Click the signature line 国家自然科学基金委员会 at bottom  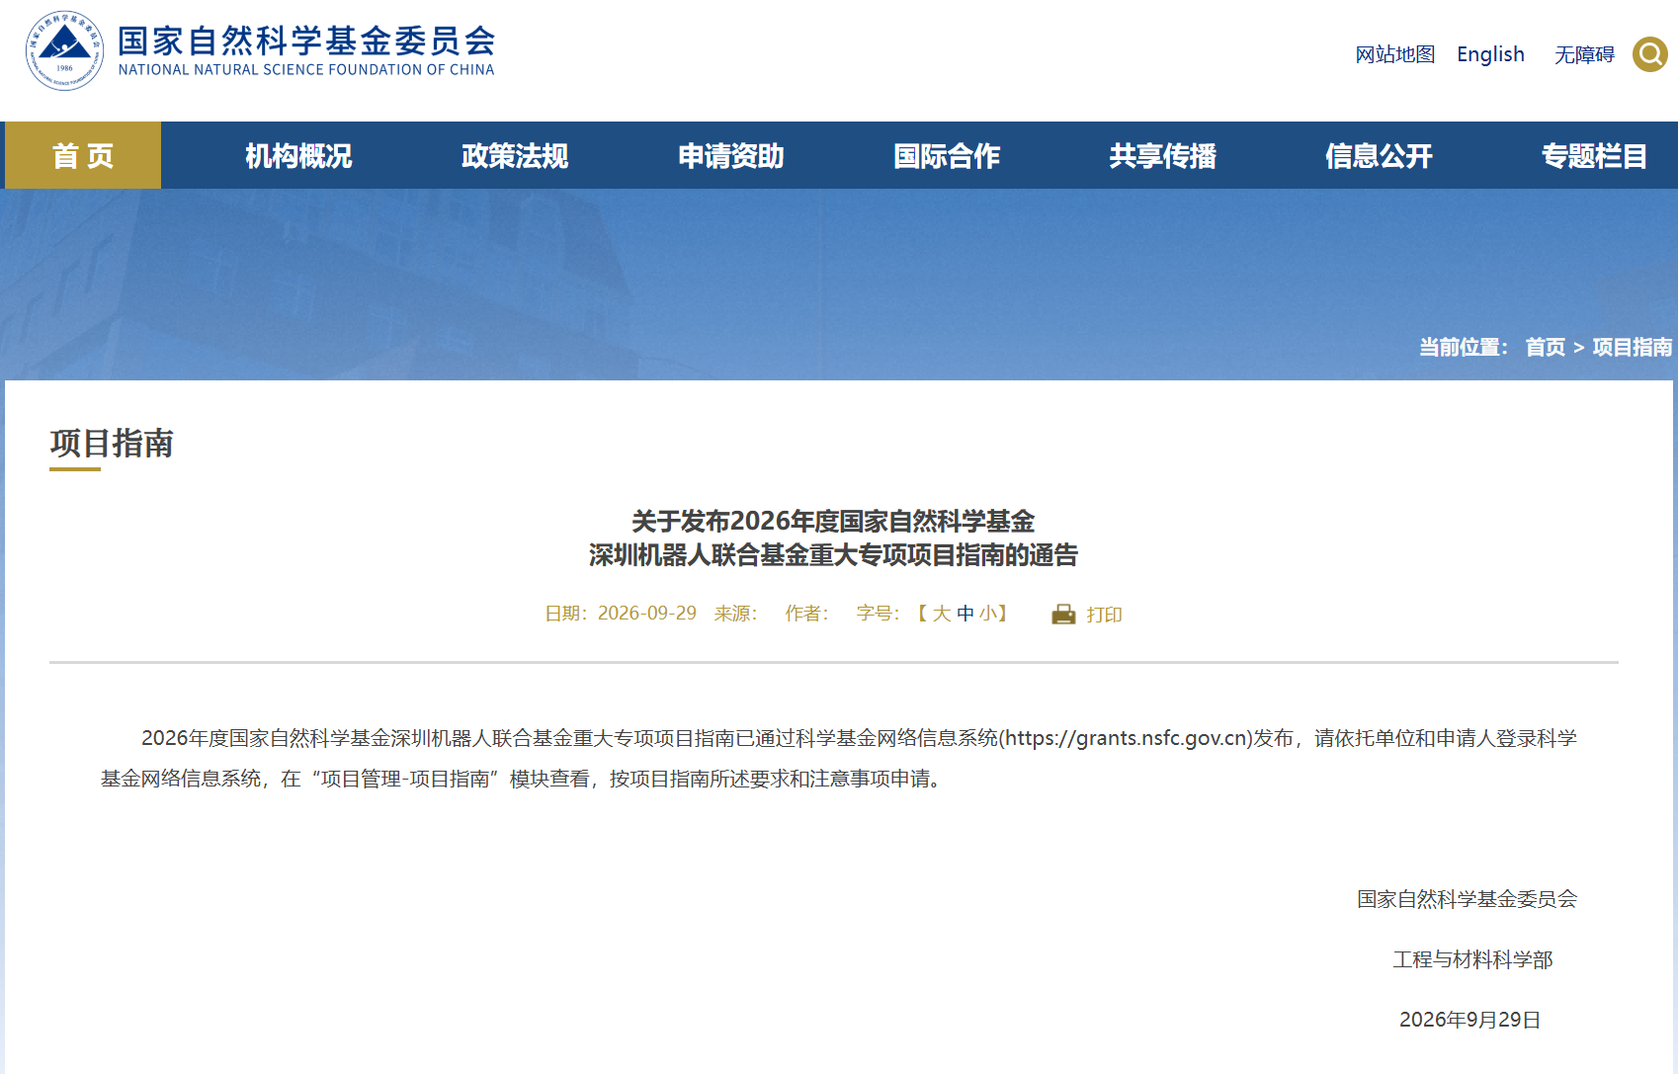(1467, 899)
